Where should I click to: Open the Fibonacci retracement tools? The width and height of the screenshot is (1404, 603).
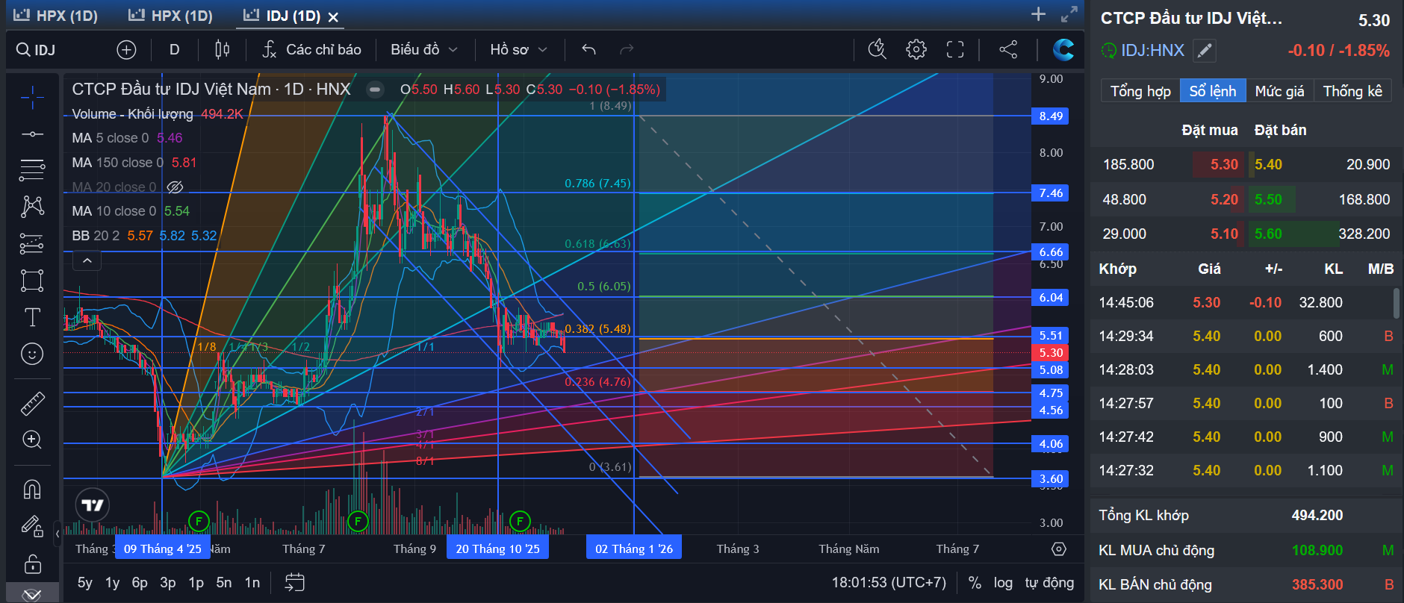point(32,170)
